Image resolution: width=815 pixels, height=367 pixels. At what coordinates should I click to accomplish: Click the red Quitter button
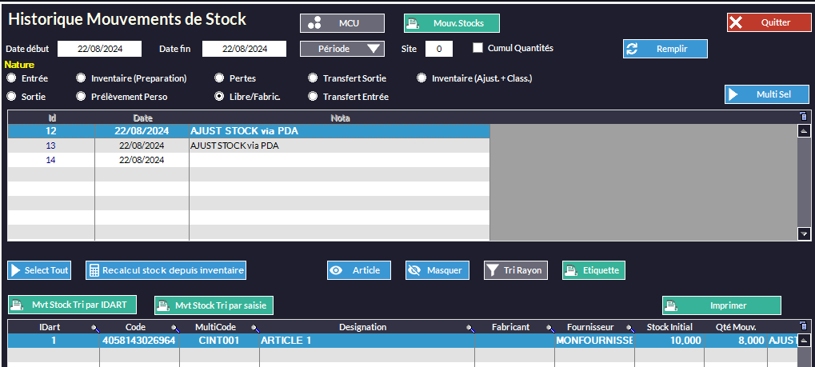[x=769, y=23]
